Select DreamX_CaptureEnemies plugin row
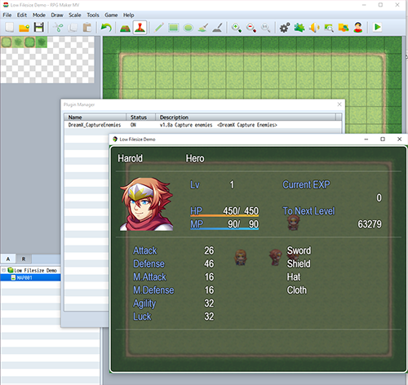This screenshot has height=385, width=408. coord(202,125)
